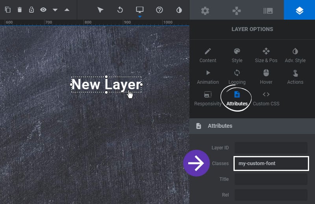Open slides media library tab
Screen dimensions: 315x204
[268, 11]
